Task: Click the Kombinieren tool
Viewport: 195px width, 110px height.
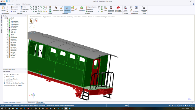Action: coord(82,9)
